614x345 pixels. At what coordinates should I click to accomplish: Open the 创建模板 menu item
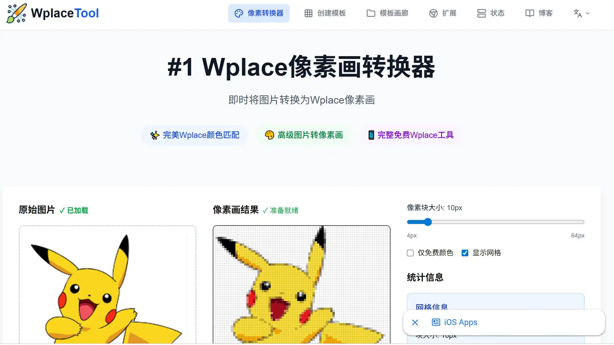pyautogui.click(x=325, y=13)
